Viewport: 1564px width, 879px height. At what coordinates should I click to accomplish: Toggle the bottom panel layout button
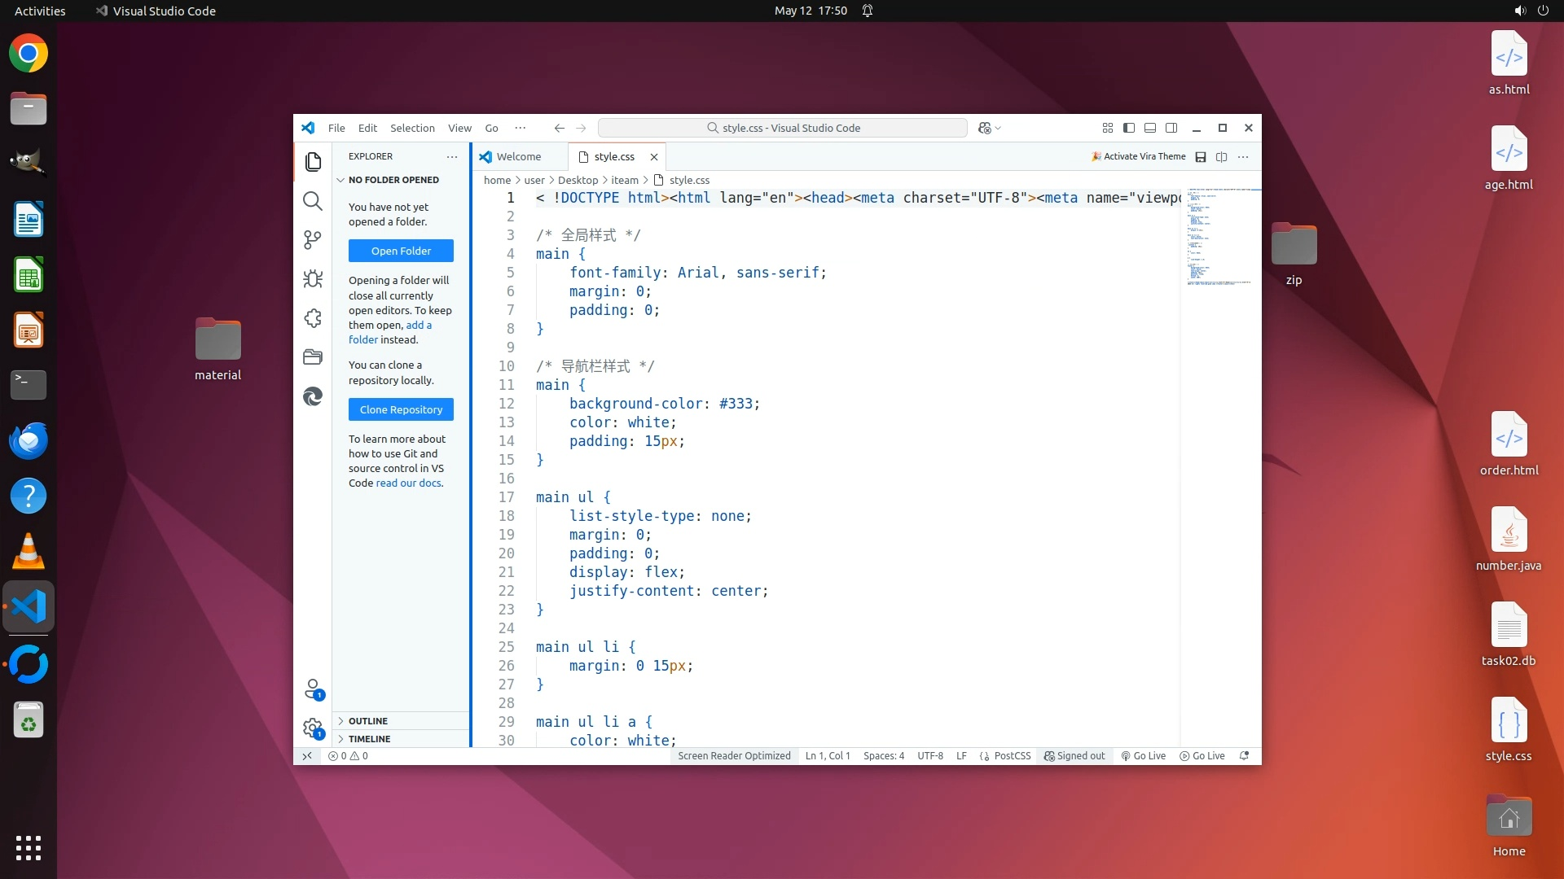pyautogui.click(x=1150, y=128)
